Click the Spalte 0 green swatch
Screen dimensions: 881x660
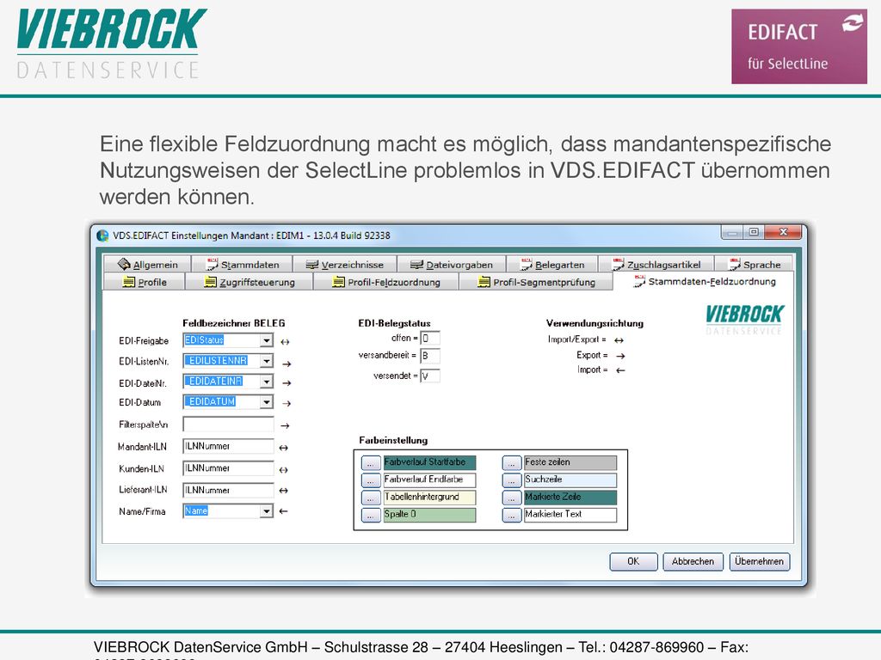coord(429,515)
